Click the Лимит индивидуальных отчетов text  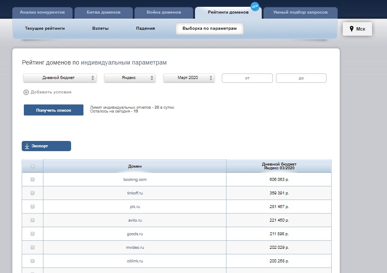[132, 107]
